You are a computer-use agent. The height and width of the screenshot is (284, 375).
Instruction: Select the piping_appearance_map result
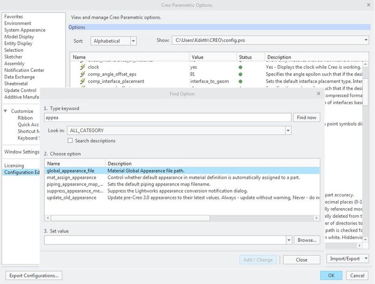182,184
